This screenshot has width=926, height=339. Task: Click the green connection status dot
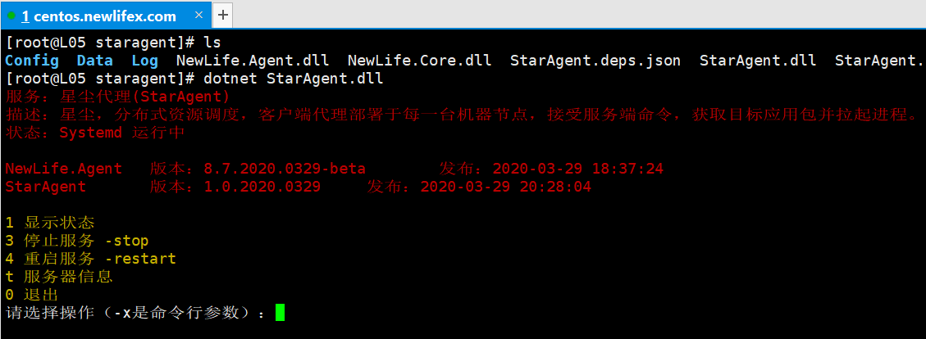click(x=11, y=16)
